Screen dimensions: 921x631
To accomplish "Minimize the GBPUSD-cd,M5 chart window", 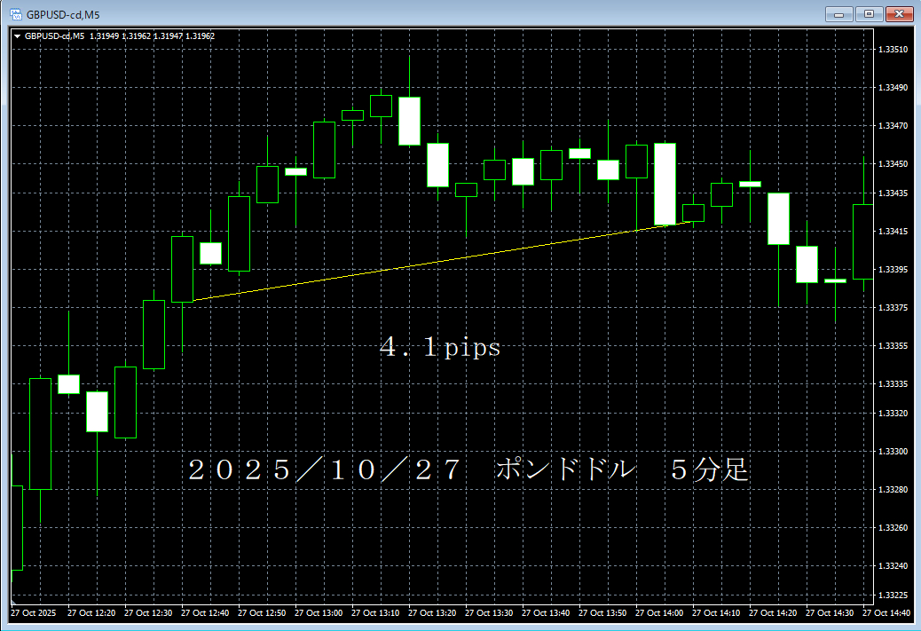I will (838, 13).
